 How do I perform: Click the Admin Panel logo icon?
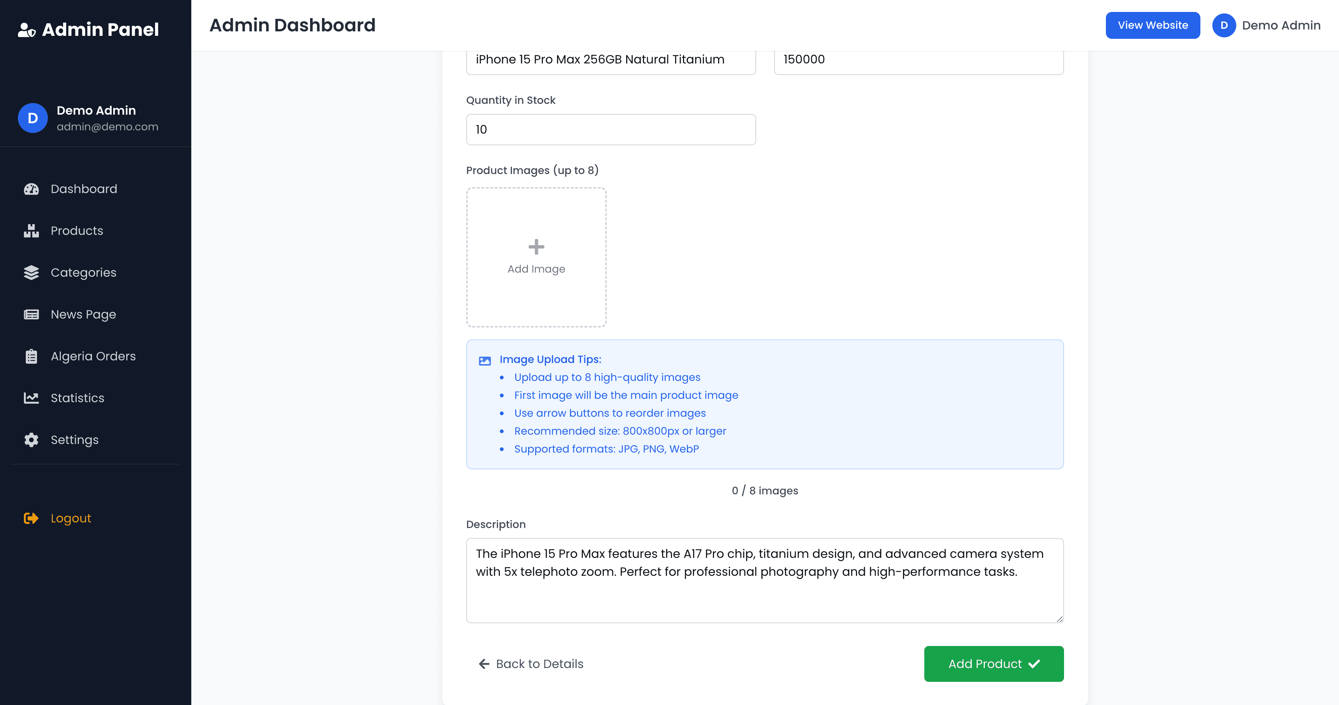coord(27,30)
